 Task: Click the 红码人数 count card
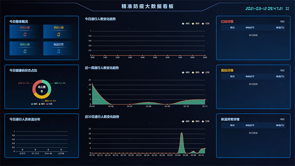pyautogui.click(x=25, y=32)
